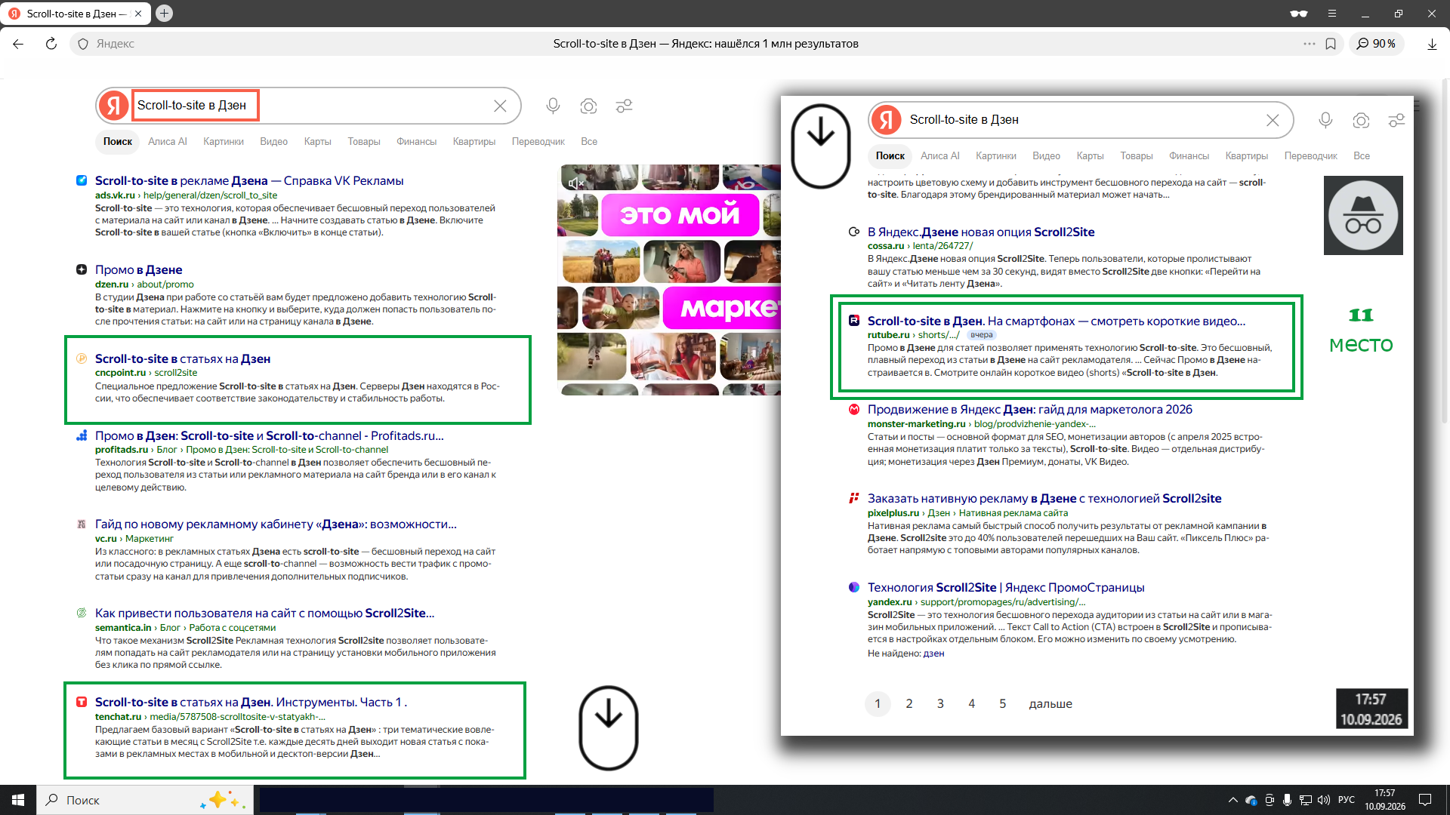The height and width of the screenshot is (815, 1450).
Task: Show hidden tray icons chevron
Action: pyautogui.click(x=1233, y=800)
